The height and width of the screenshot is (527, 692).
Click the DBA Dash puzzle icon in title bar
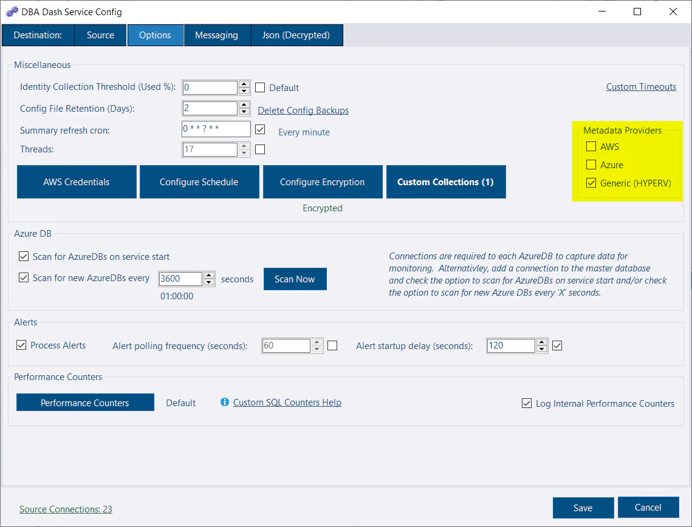click(12, 12)
